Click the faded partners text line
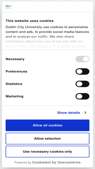Viewport: 95px width, 169px height. tap(46, 46)
